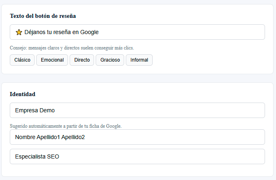
Task: Click the word Google in review text input
Action: coord(89,32)
